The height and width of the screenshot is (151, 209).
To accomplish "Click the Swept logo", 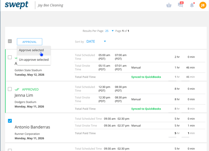I will (x=17, y=5).
